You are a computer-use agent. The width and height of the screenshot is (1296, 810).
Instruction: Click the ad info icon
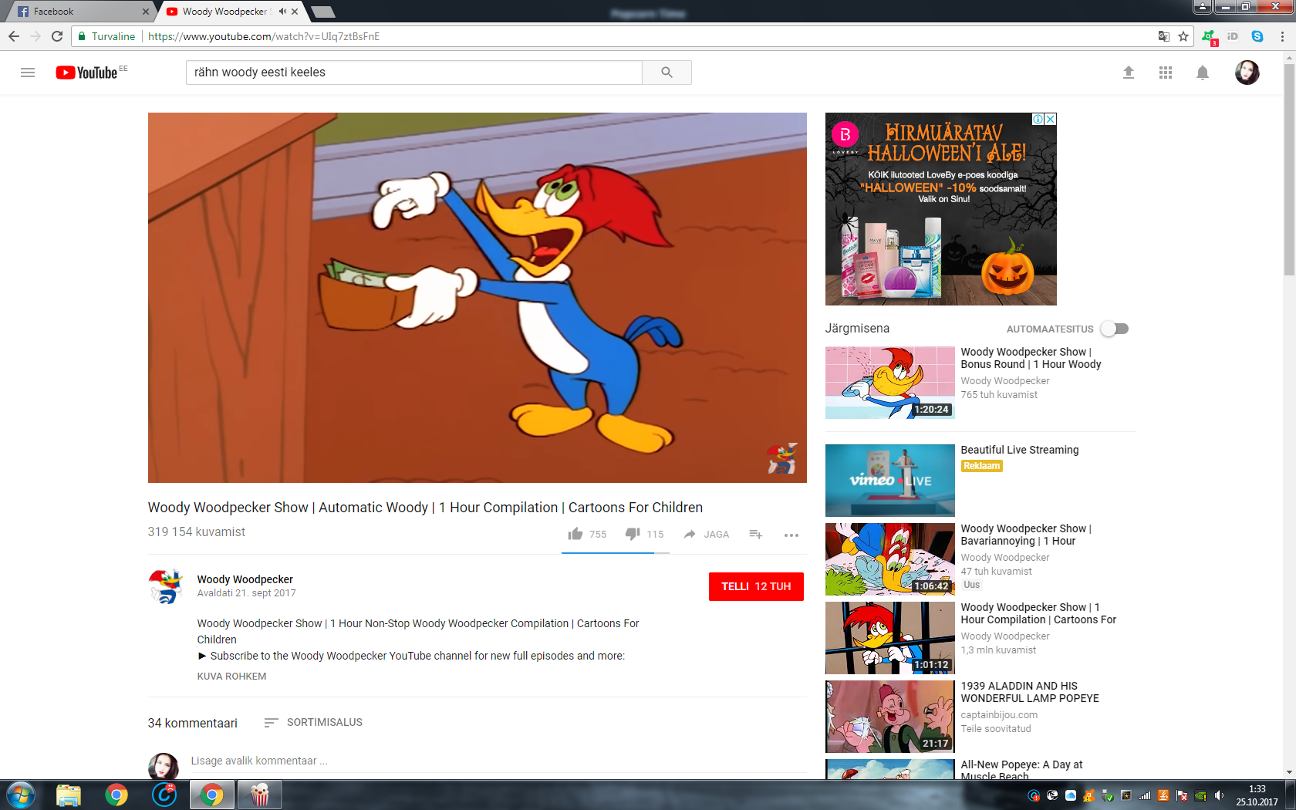[x=1038, y=120]
